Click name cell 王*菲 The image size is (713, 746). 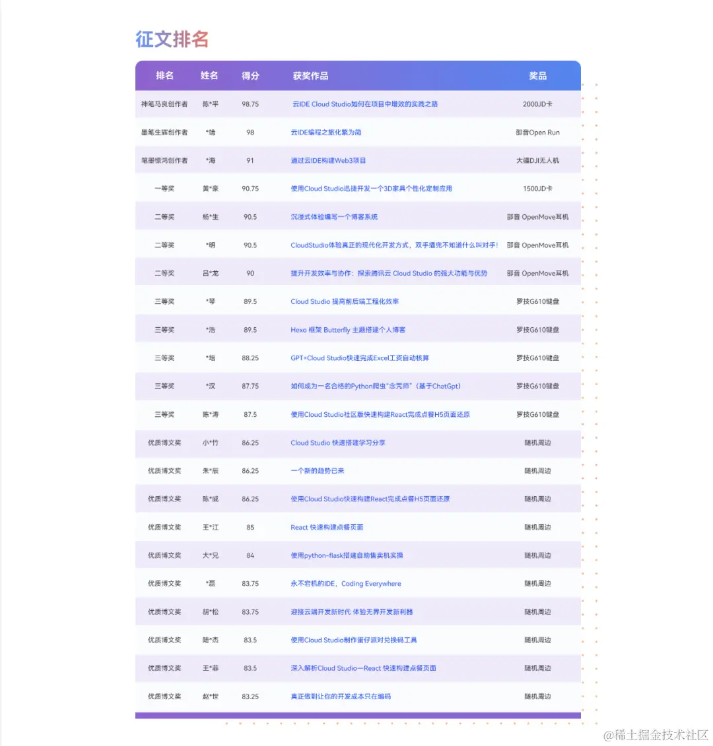click(210, 668)
